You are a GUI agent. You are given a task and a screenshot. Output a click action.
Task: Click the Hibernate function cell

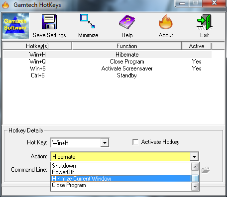127,55
